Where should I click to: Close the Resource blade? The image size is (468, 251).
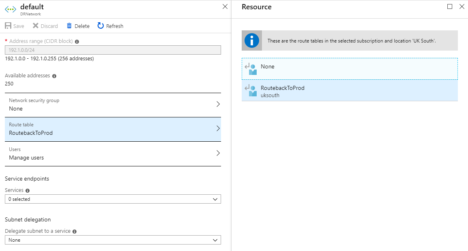[x=462, y=6]
